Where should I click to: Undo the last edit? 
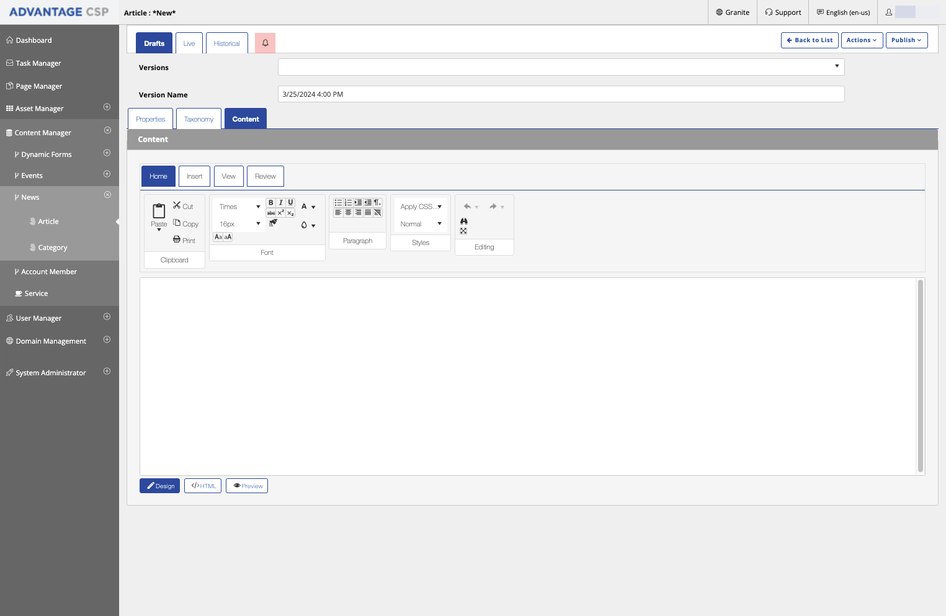click(468, 207)
